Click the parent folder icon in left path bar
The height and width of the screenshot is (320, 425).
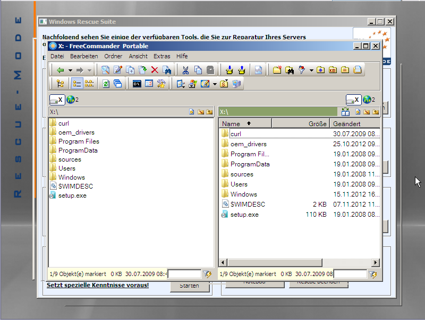pos(209,112)
